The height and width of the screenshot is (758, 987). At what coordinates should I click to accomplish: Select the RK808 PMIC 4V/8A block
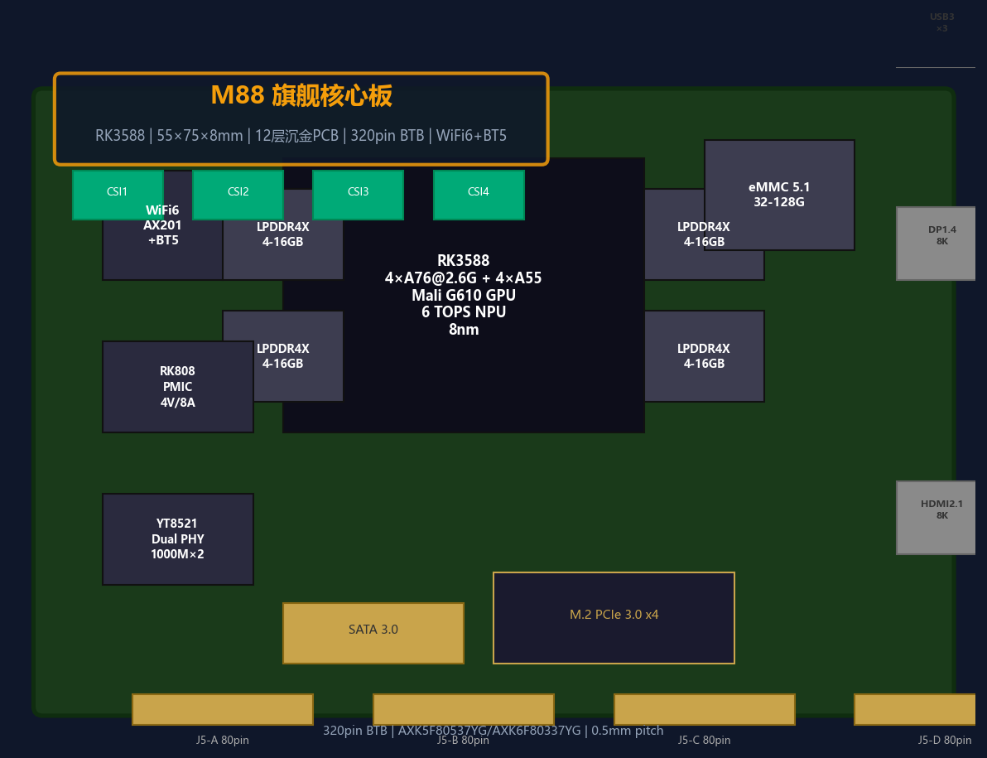coord(177,387)
